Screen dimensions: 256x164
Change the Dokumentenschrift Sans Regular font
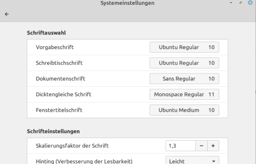coord(184,79)
